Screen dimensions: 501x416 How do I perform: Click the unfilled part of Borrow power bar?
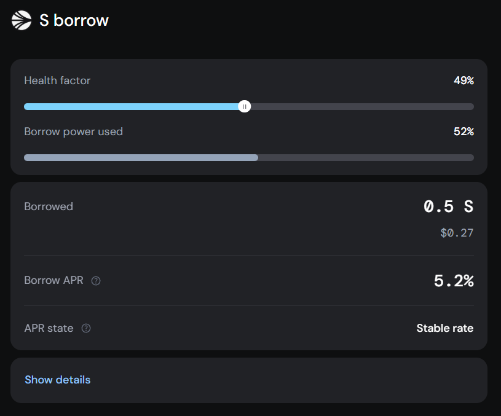click(x=366, y=157)
